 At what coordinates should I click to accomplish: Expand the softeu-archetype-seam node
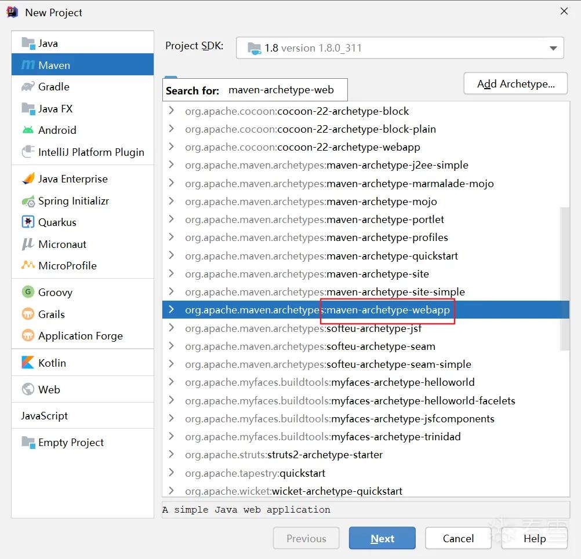(171, 346)
